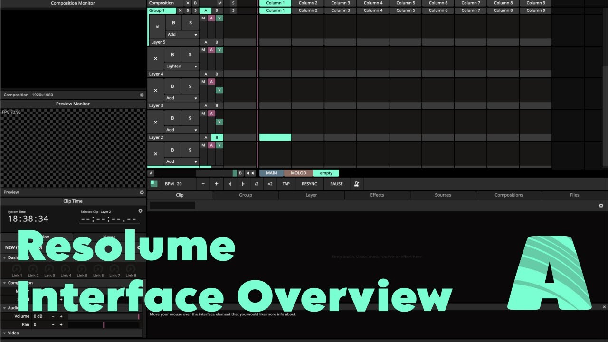The height and width of the screenshot is (342, 608).
Task: Open Clip Time settings gear
Action: [140, 211]
